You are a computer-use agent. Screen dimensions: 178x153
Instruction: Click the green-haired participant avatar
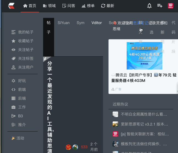75,147
